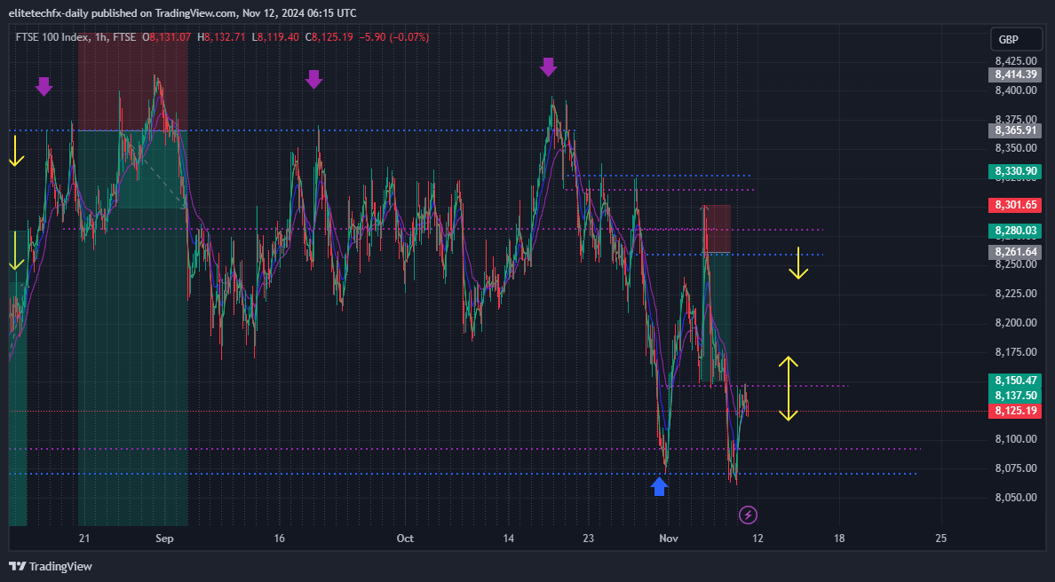Screen dimensions: 1055x582
Task: Click the Nov label on time axis
Action: (x=668, y=539)
